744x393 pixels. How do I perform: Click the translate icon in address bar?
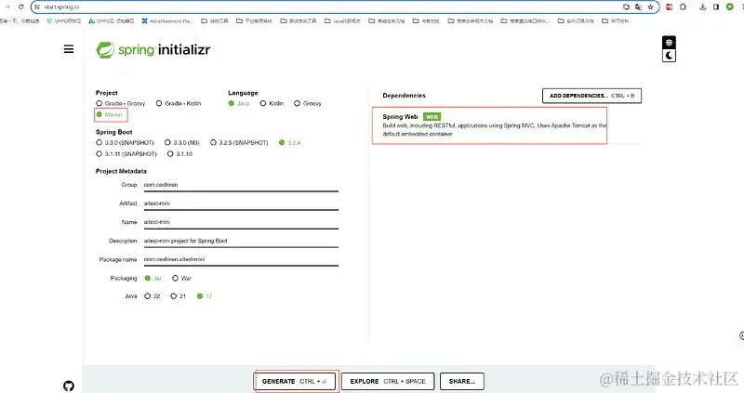638,7
